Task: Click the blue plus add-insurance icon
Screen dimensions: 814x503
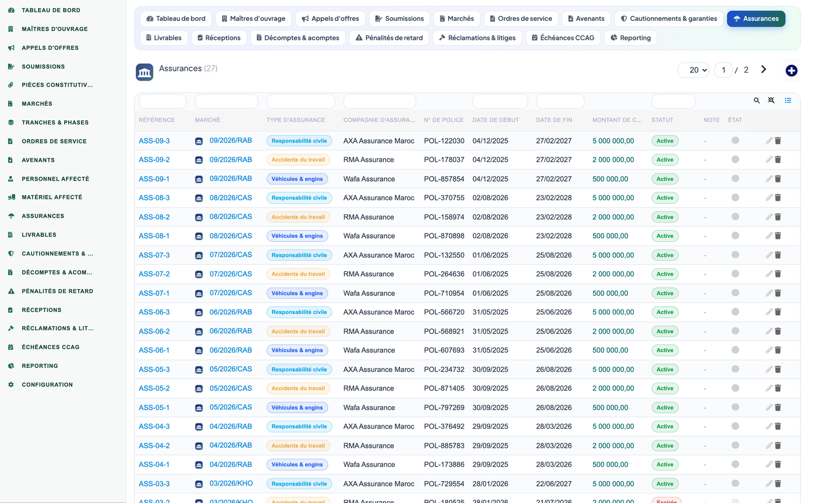Action: (791, 70)
